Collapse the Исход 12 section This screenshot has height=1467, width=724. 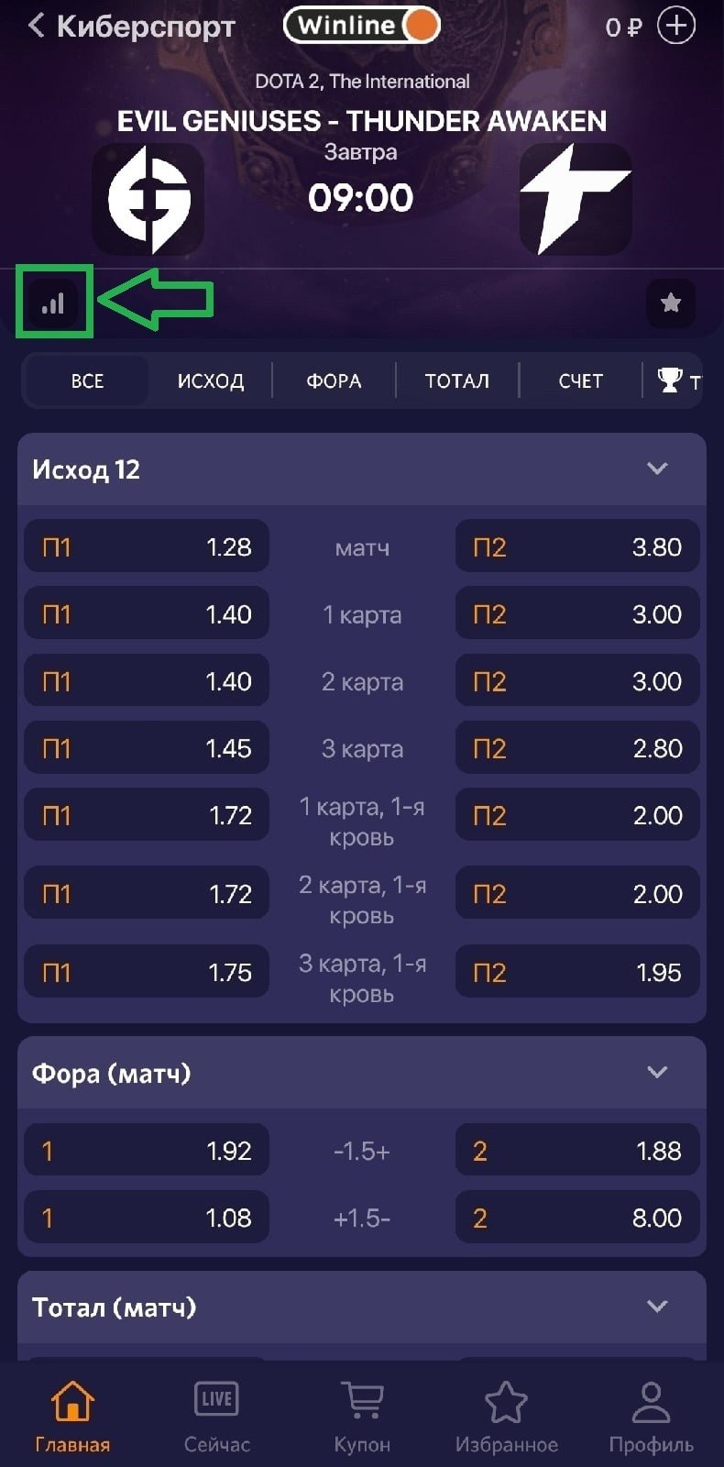tap(657, 469)
